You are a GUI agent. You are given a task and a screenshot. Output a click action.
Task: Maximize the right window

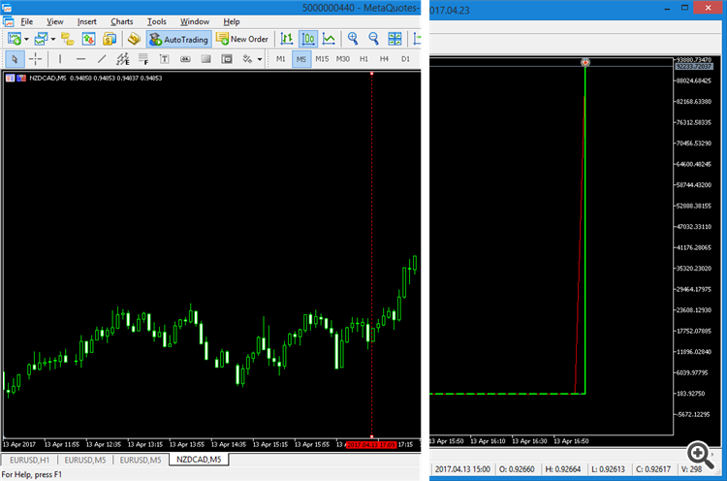[684, 8]
